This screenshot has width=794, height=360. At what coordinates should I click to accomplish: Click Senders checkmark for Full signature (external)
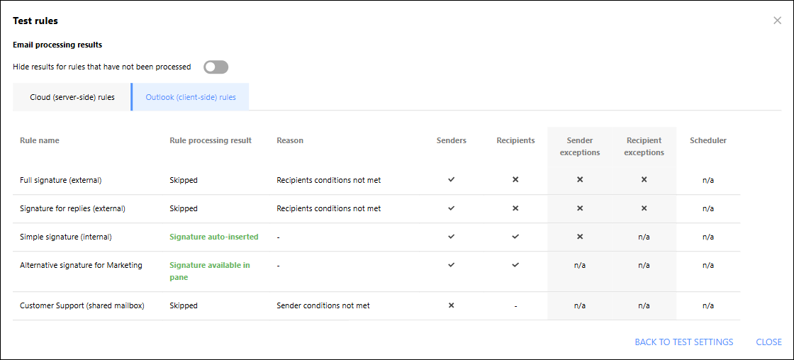pos(451,180)
